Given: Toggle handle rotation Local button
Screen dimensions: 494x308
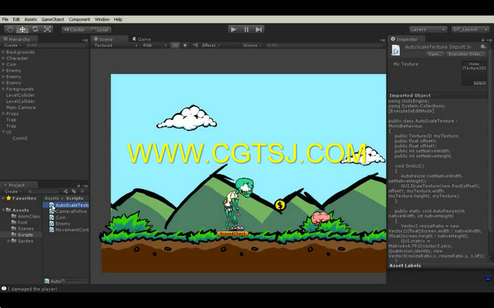Looking at the screenshot, I should 99,30.
